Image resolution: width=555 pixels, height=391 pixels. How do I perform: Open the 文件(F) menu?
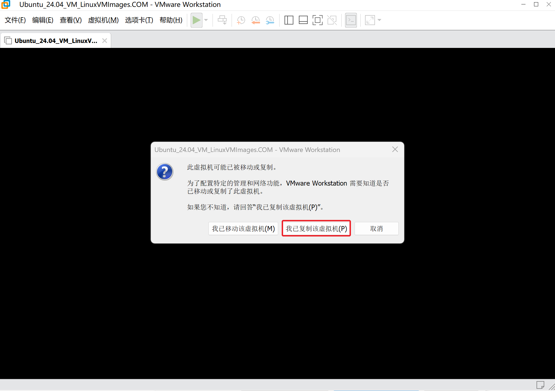15,20
